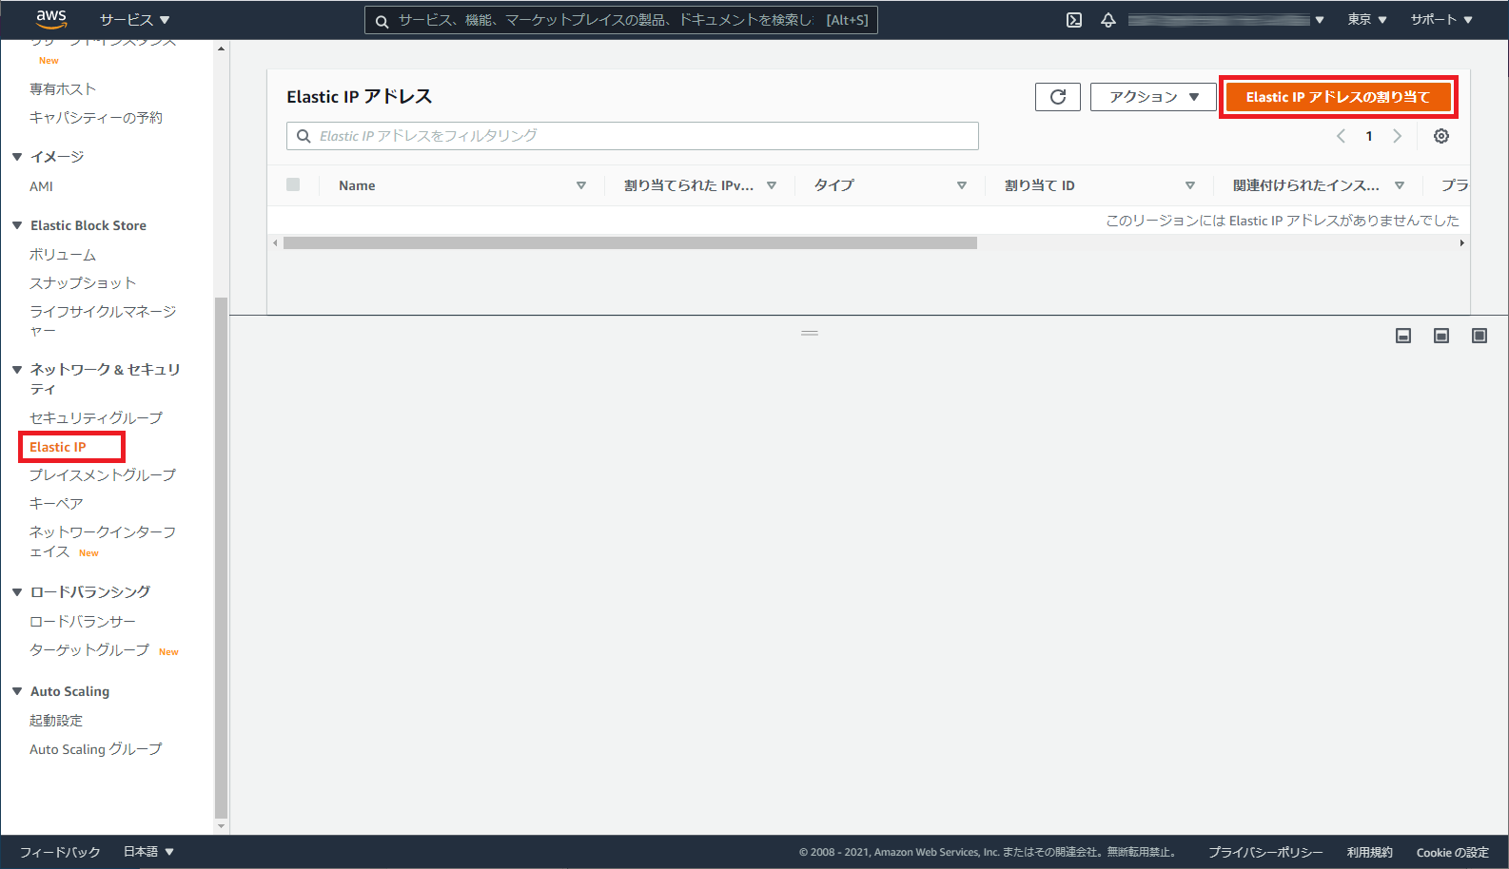Maximize the details split panel

click(1480, 336)
